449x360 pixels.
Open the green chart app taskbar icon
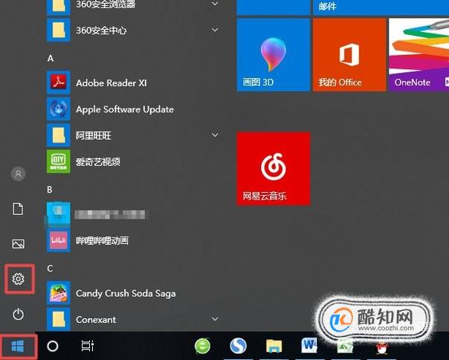345,347
